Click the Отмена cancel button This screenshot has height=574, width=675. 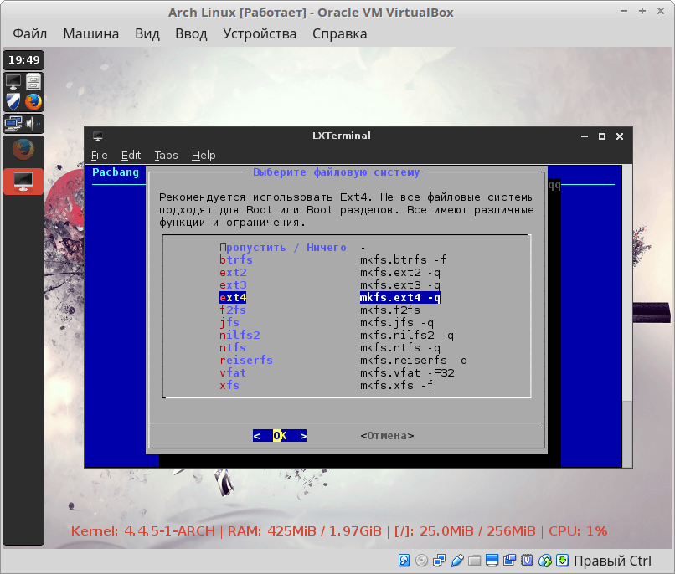tap(387, 435)
